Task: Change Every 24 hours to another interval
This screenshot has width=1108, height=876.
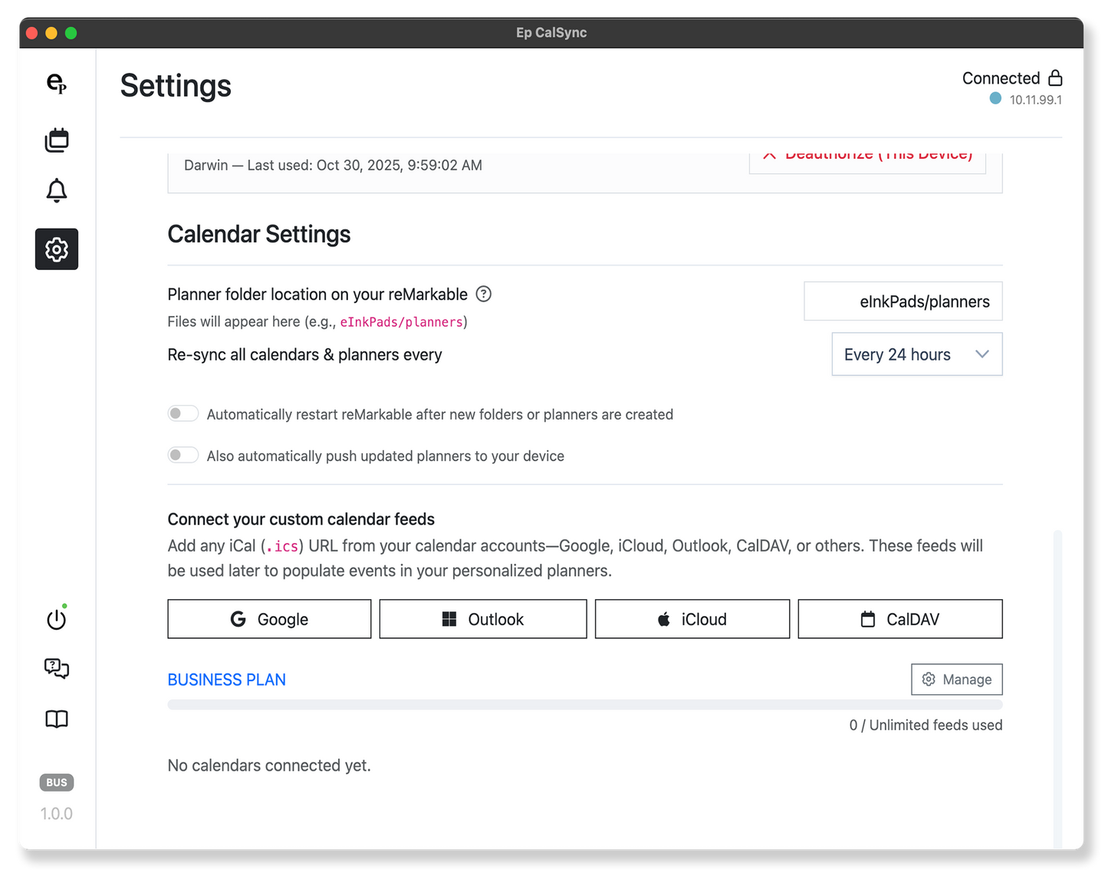Action: tap(916, 354)
